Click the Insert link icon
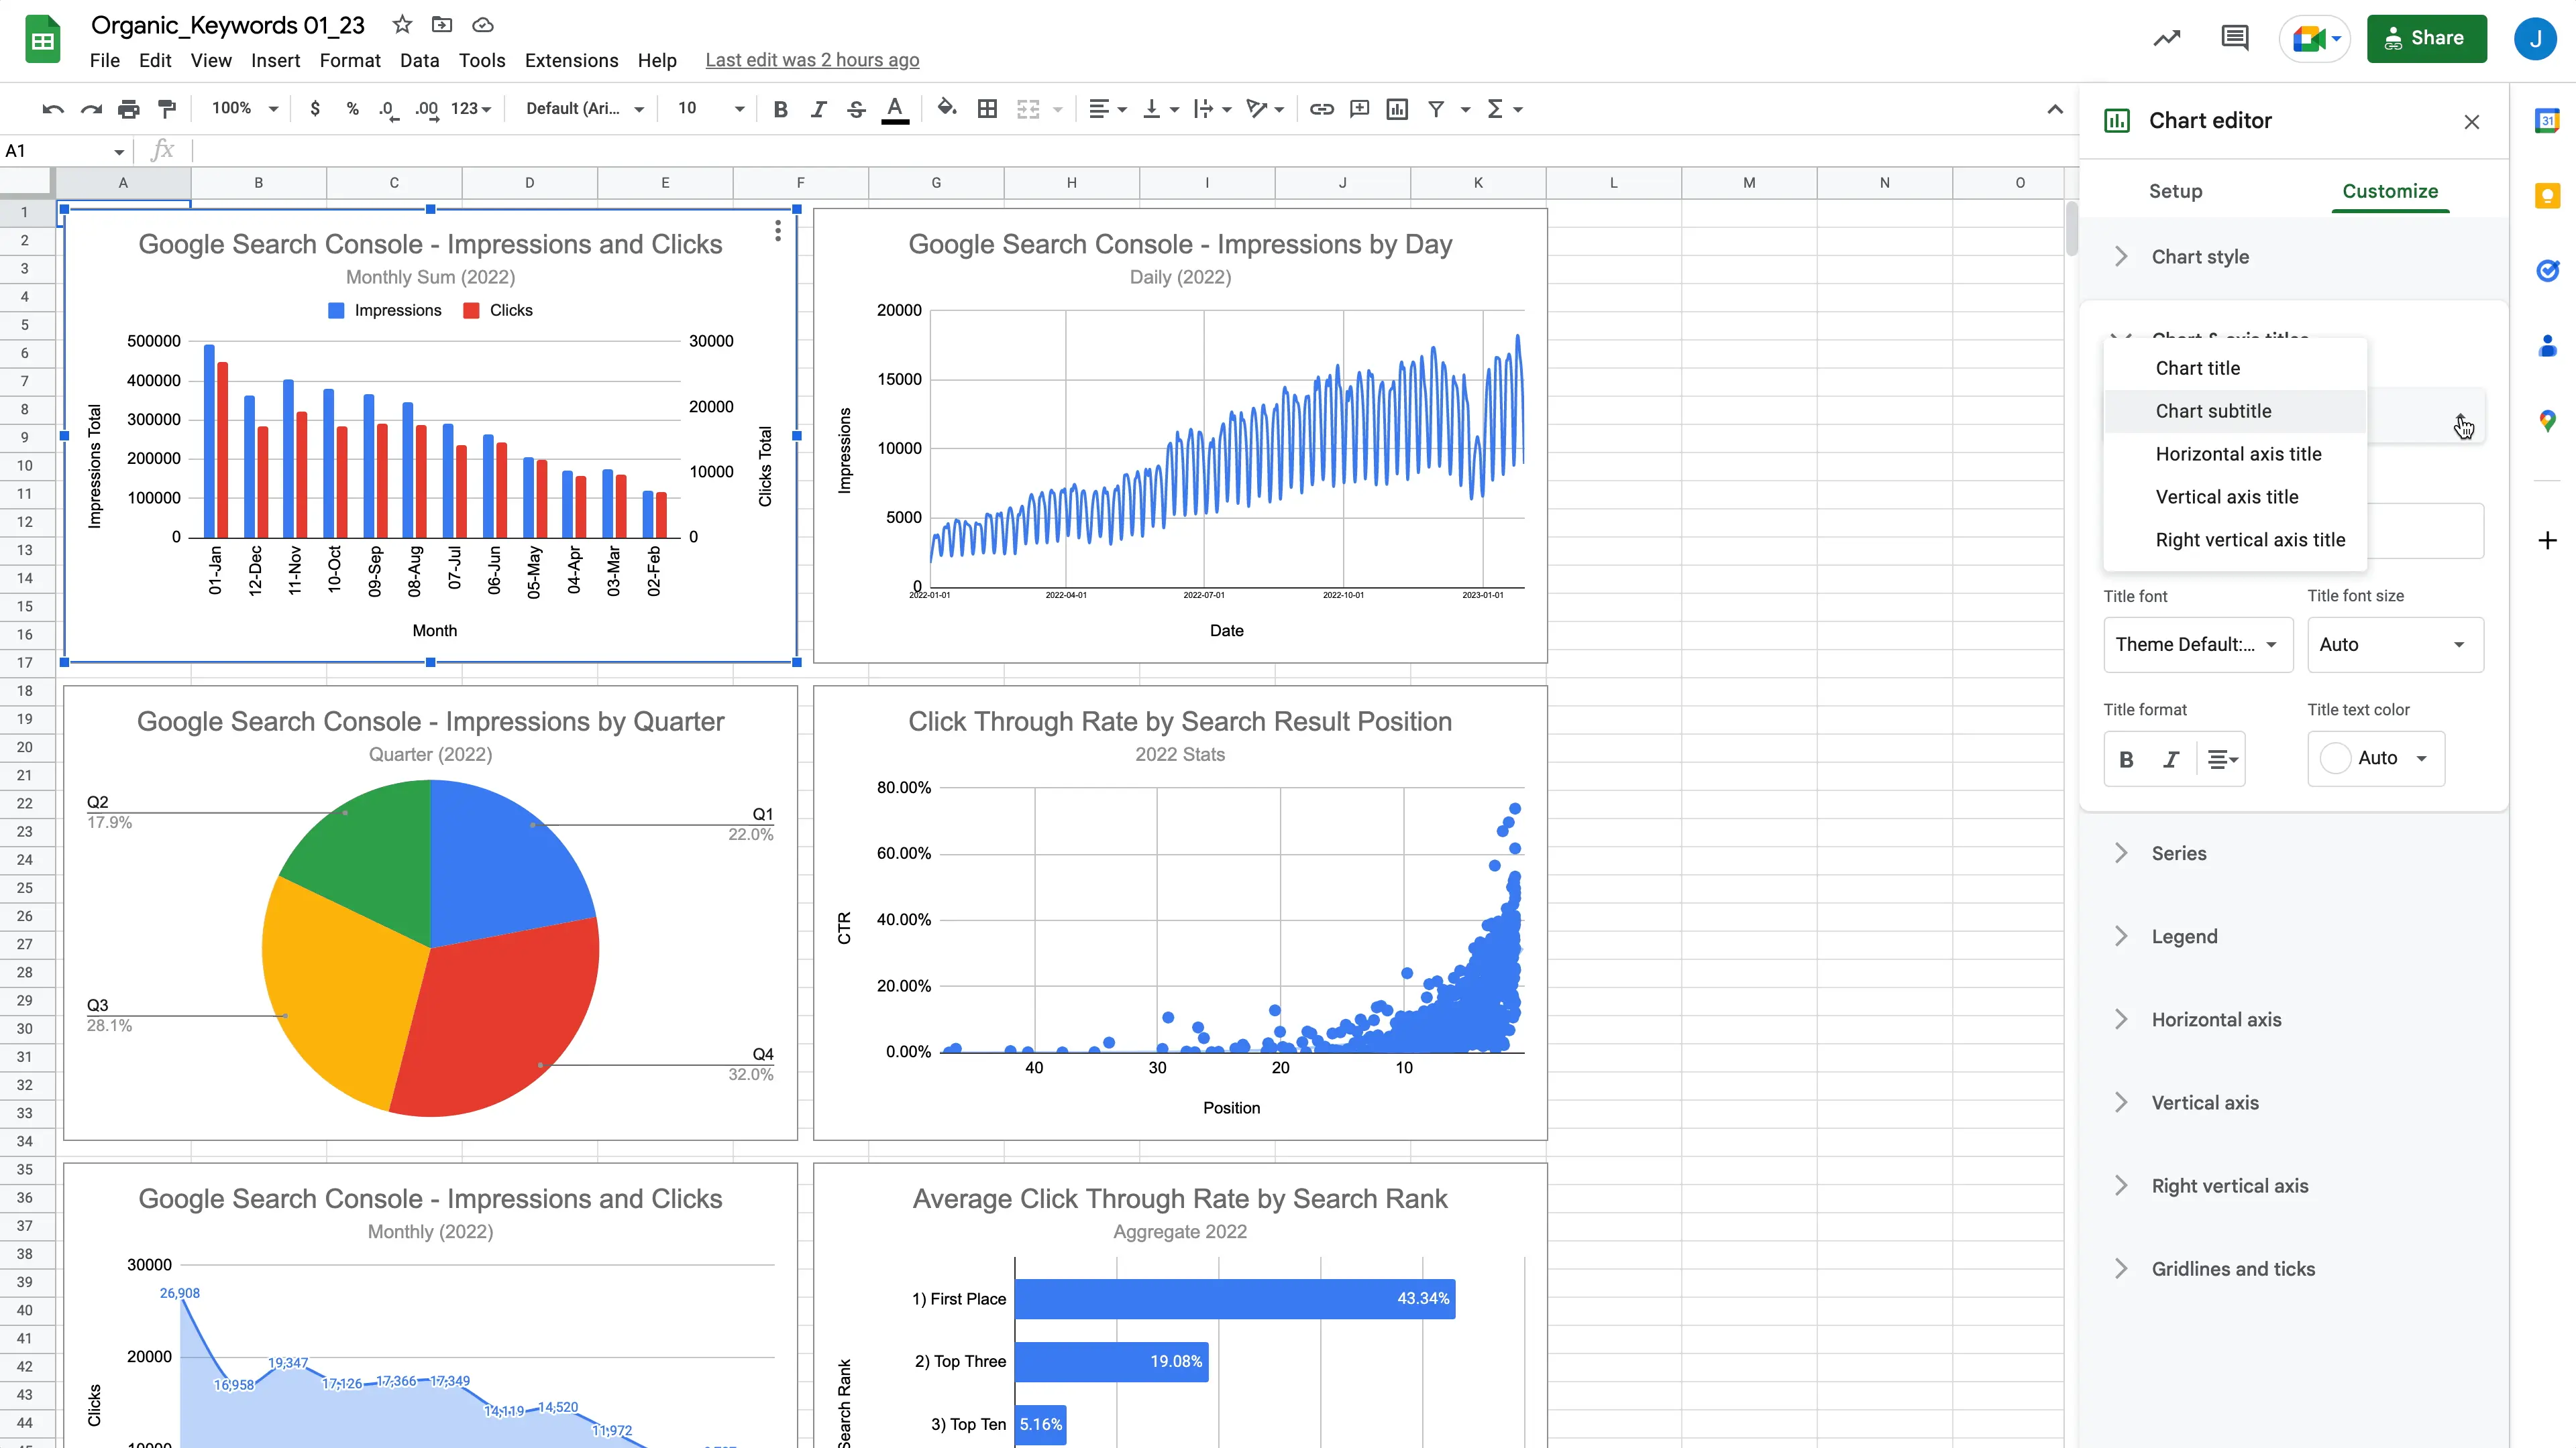The height and width of the screenshot is (1448, 2576). (1321, 109)
